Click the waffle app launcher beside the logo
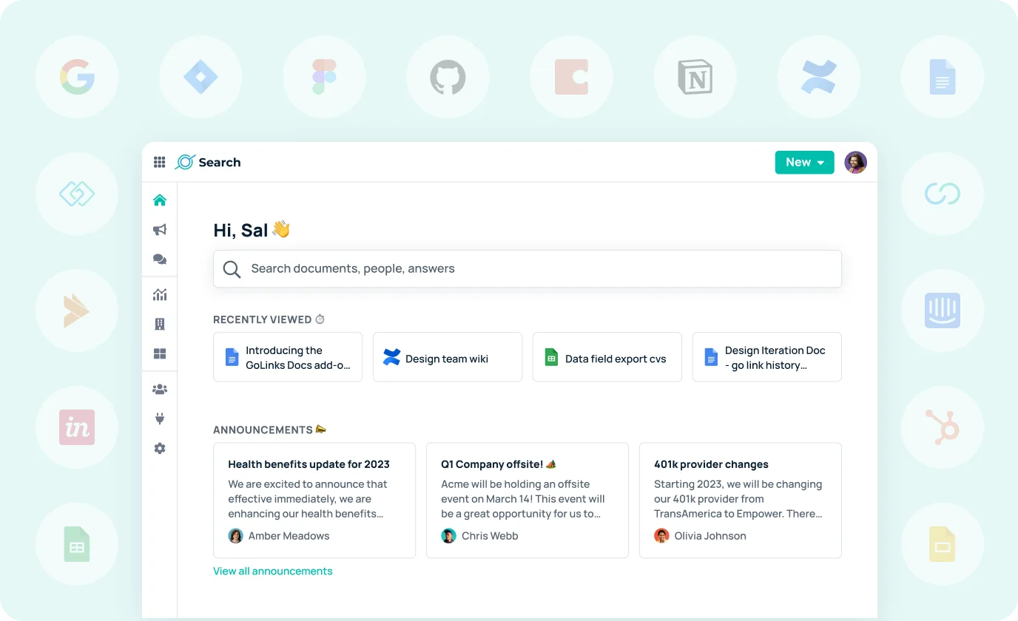Image resolution: width=1018 pixels, height=621 pixels. (x=159, y=162)
